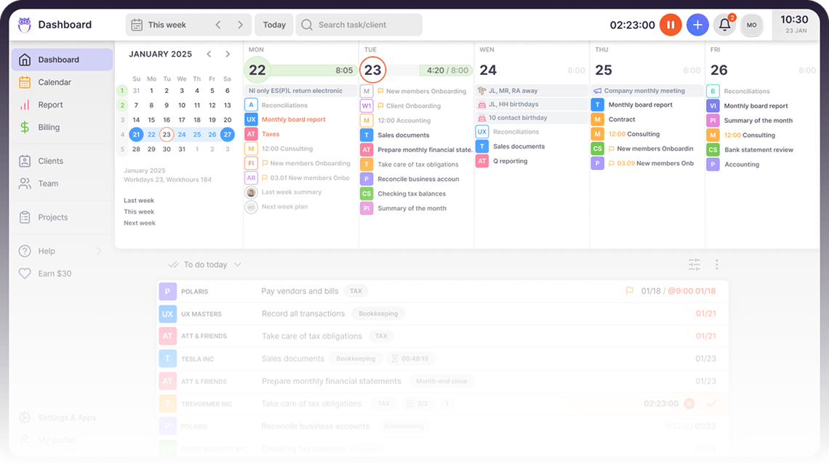Go to next week with top arrow
This screenshot has width=829, height=466.
tap(240, 25)
